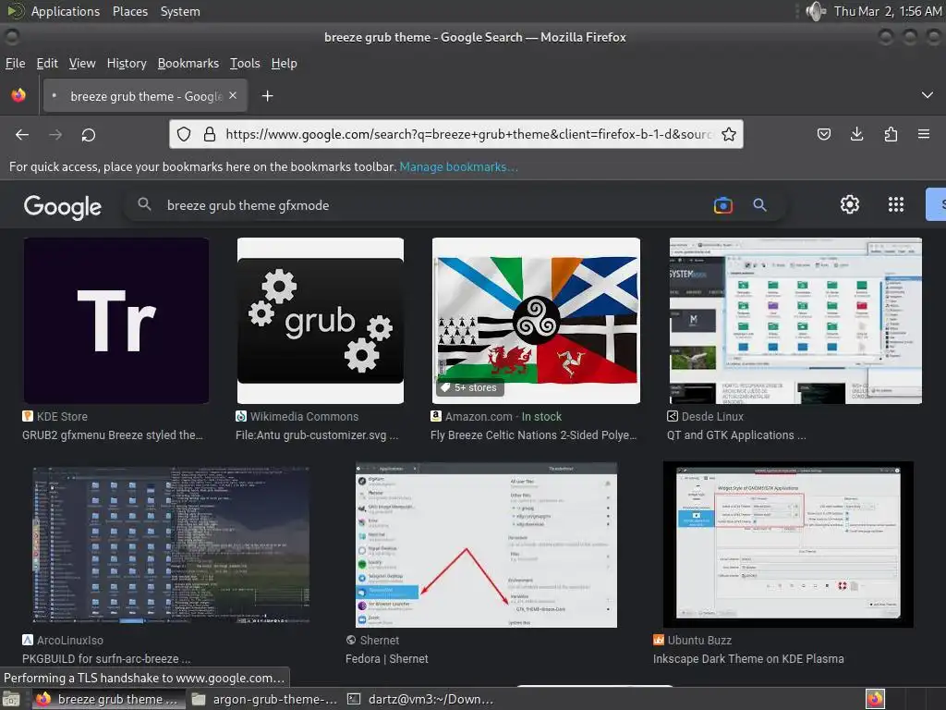Click the Ubuntu Buzz source label
The height and width of the screenshot is (710, 946).
tap(699, 640)
